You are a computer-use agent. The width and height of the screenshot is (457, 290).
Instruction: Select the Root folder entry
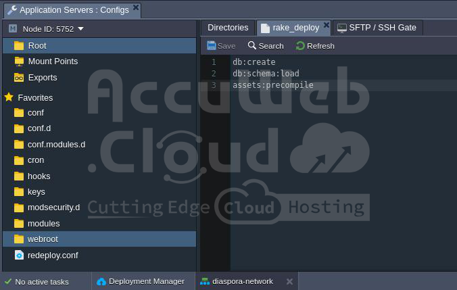(x=37, y=45)
